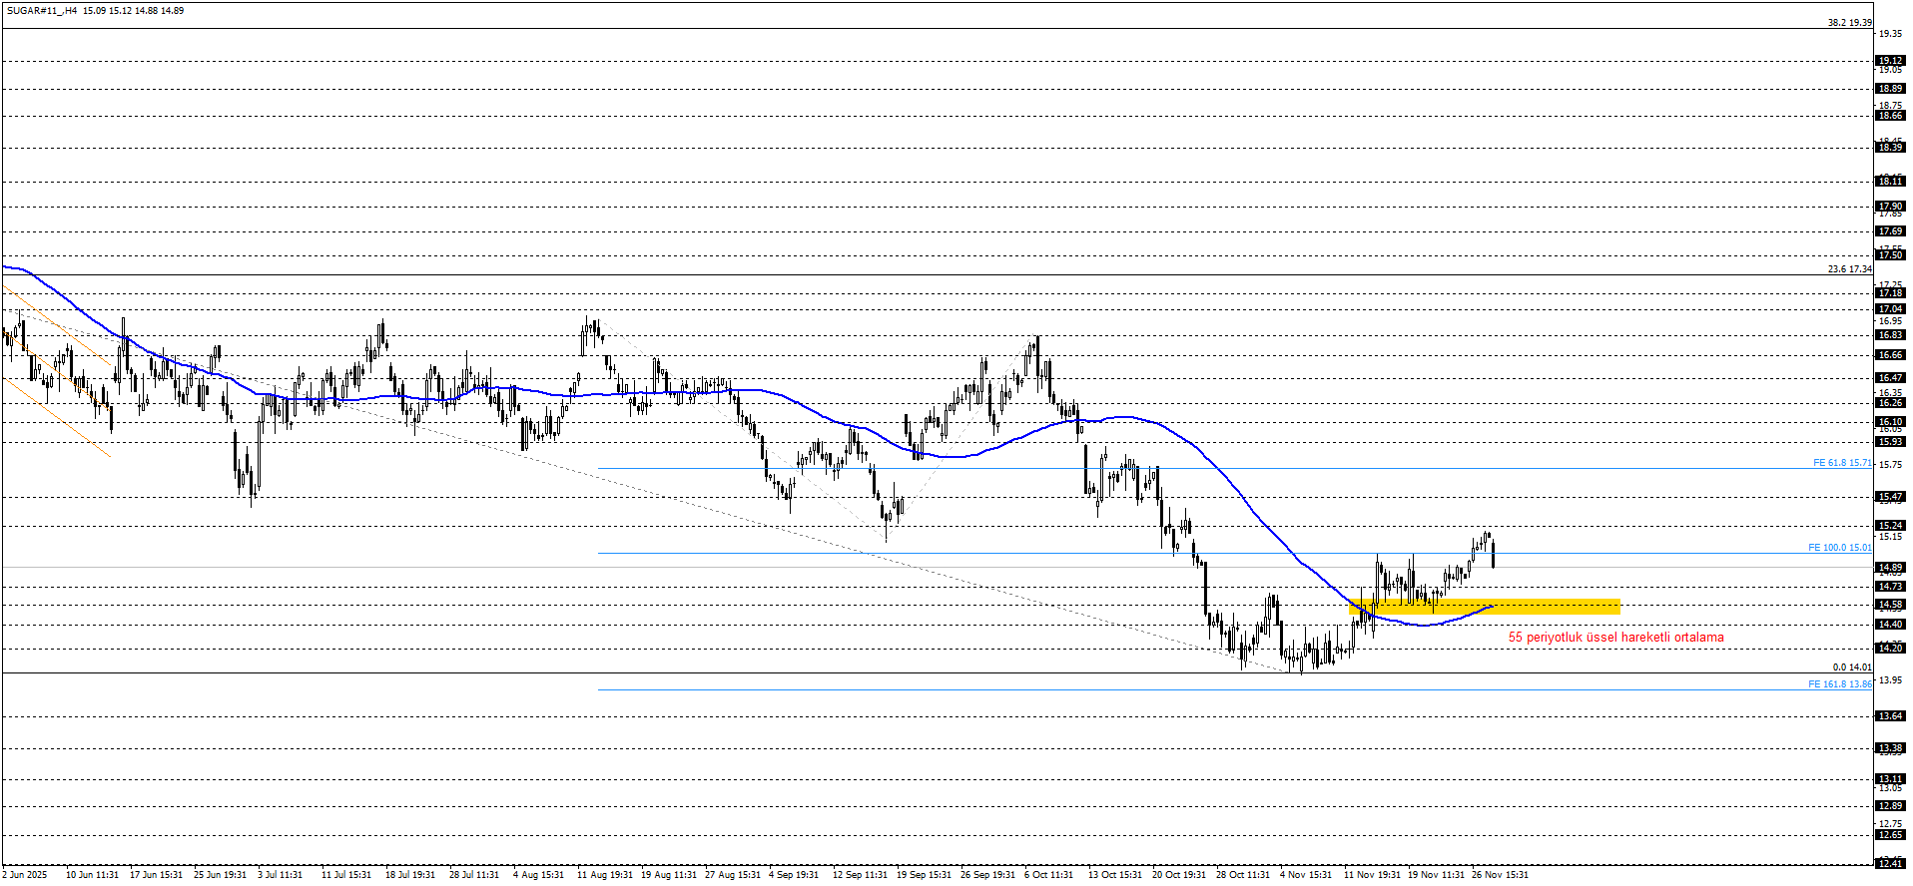Screen dimensions: 1913x886
Task: Click the 17.90 price level tag
Action: tap(1890, 207)
